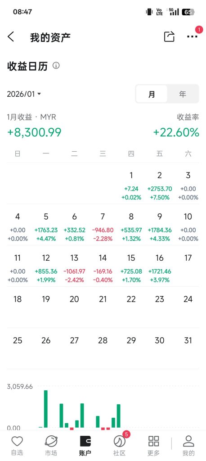Tap the +8,300.99 monthly profit value

[34, 132]
